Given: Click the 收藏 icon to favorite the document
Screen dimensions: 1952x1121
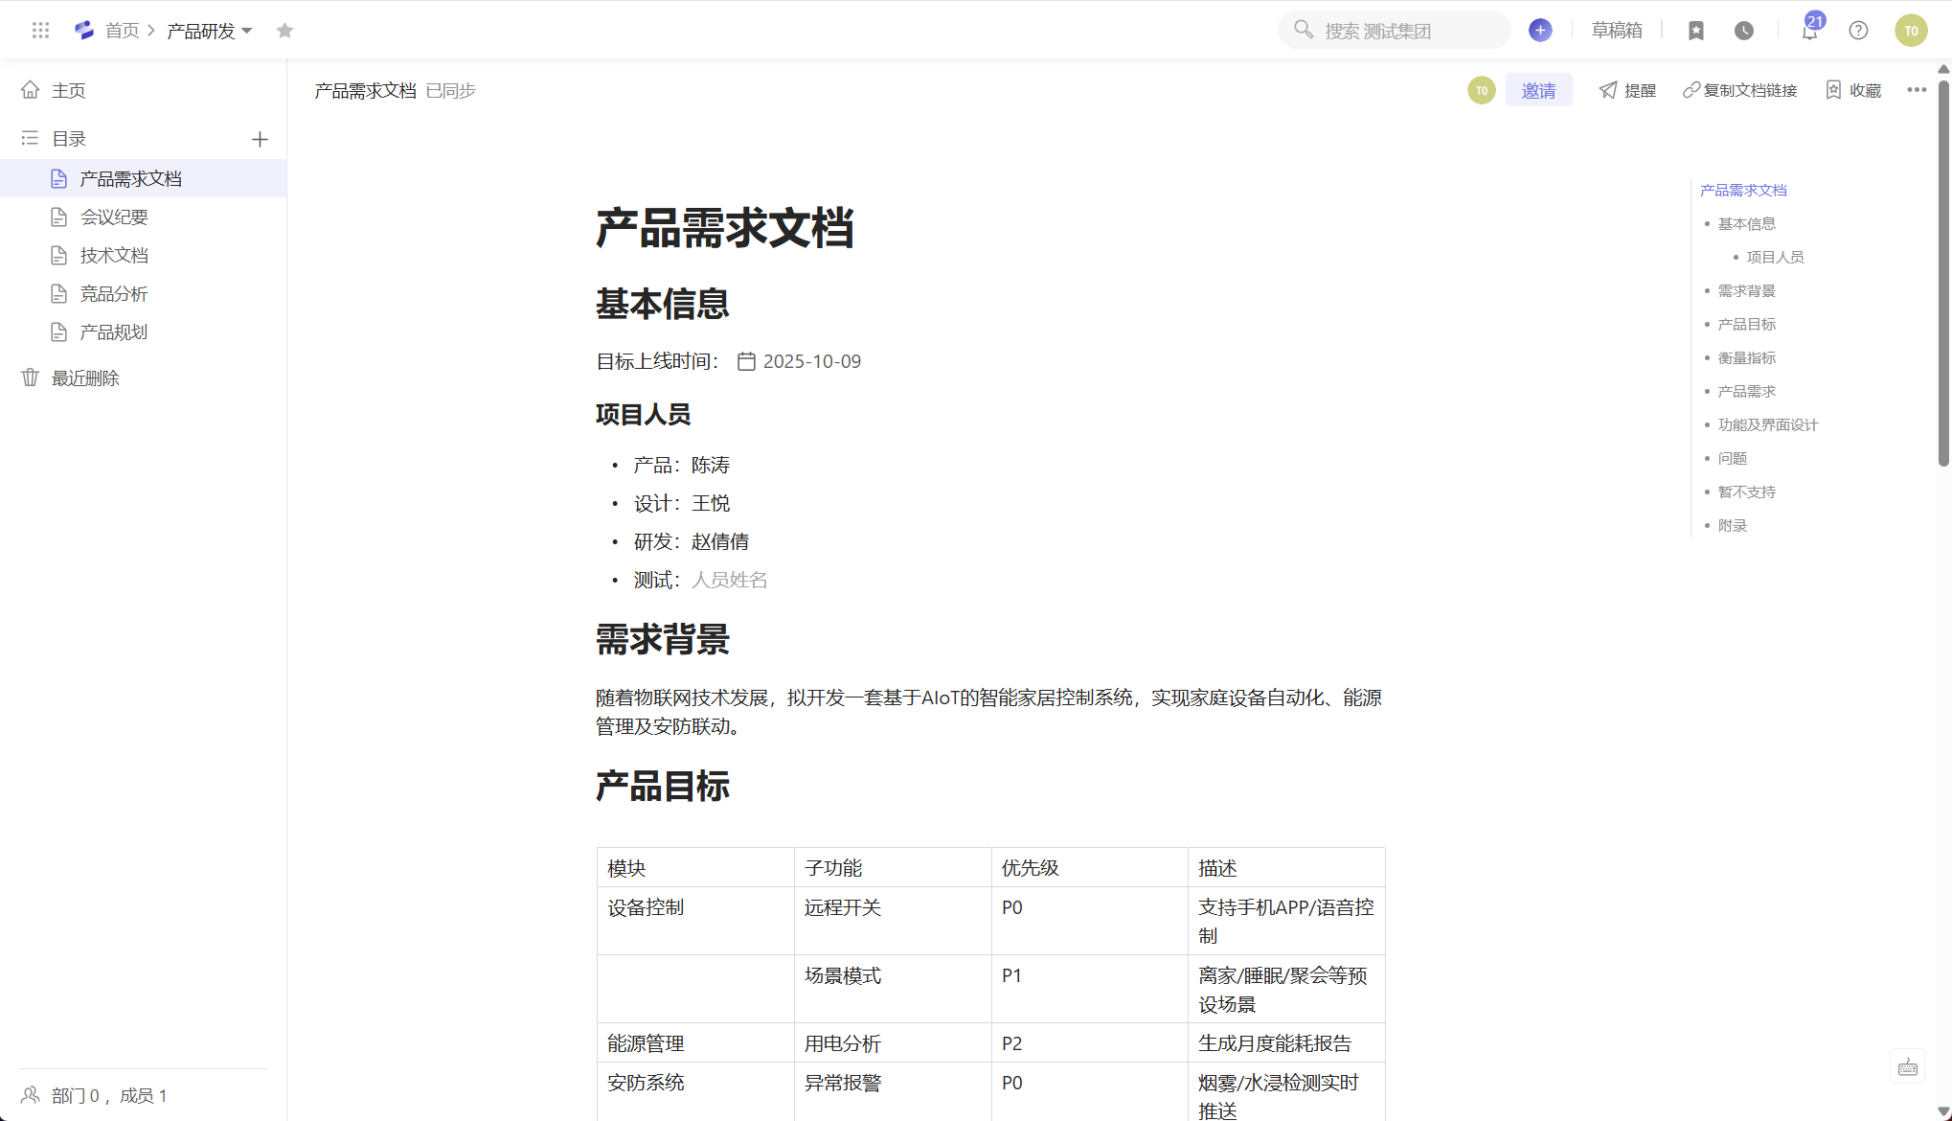Looking at the screenshot, I should click(x=1851, y=89).
